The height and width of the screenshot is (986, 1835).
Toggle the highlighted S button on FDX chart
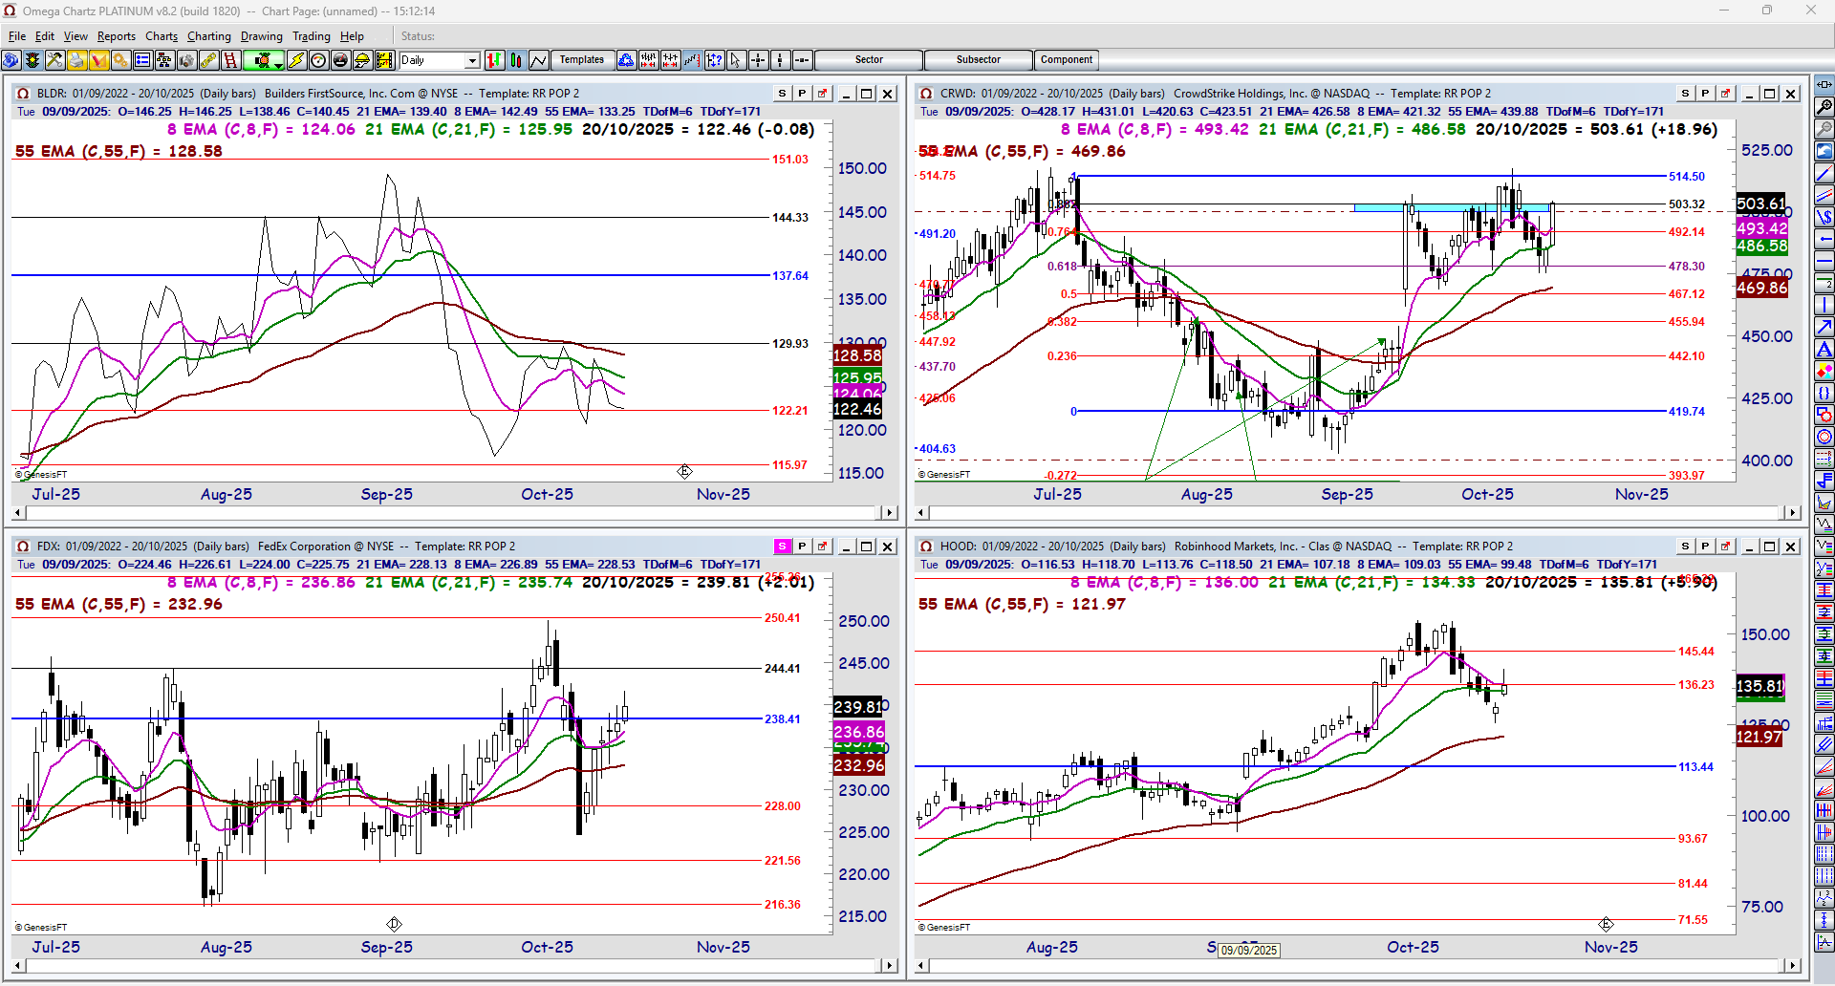coord(783,547)
